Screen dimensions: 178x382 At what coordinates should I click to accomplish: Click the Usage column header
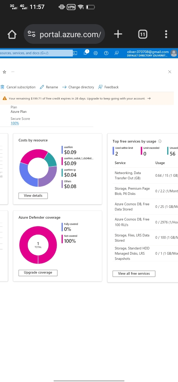(x=160, y=163)
